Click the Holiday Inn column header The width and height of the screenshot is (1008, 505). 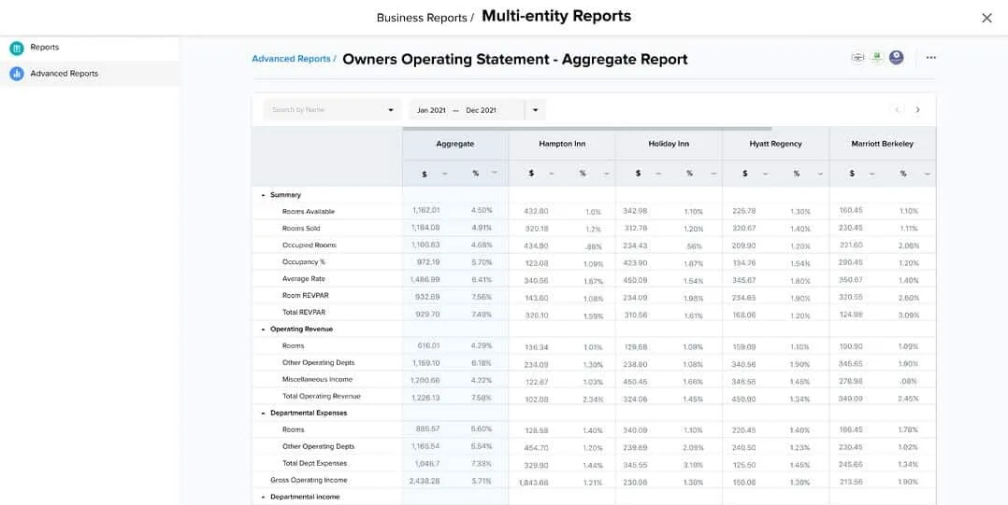(669, 145)
